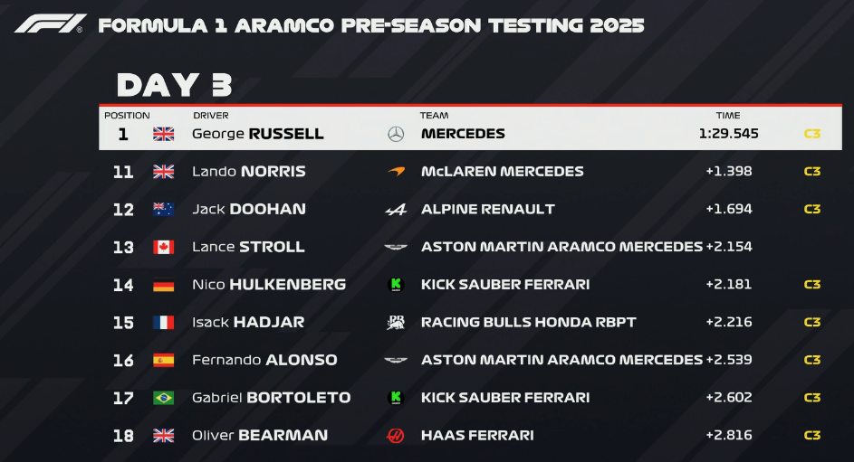This screenshot has height=462, width=854.
Task: Click the Canadian flag beside Lance Stroll
Action: [x=163, y=248]
